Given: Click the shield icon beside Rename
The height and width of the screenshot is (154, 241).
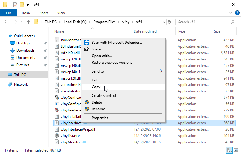Looking at the screenshot, I should 87,109.
